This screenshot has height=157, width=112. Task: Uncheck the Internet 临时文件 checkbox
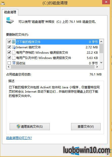coord(9,47)
